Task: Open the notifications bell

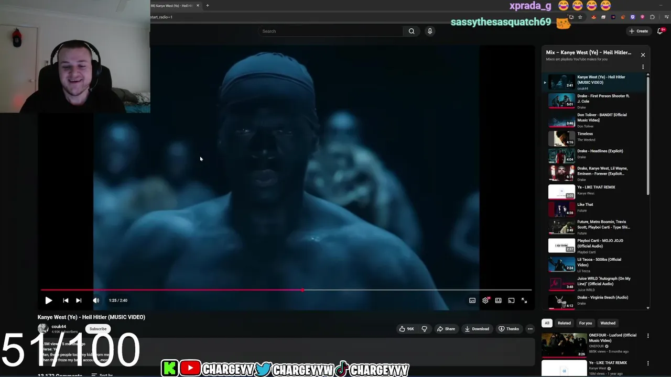Action: (662, 31)
